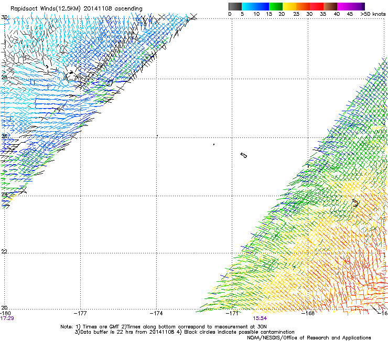
Task: Click the 'NOAA/NESDIS/Office of Research and Applications' credit
Action: pos(309,338)
